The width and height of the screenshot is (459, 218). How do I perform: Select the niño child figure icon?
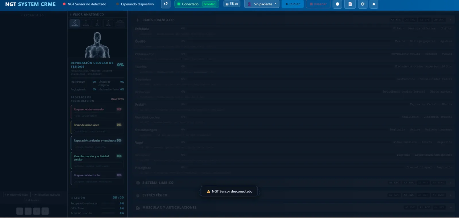[97, 23]
